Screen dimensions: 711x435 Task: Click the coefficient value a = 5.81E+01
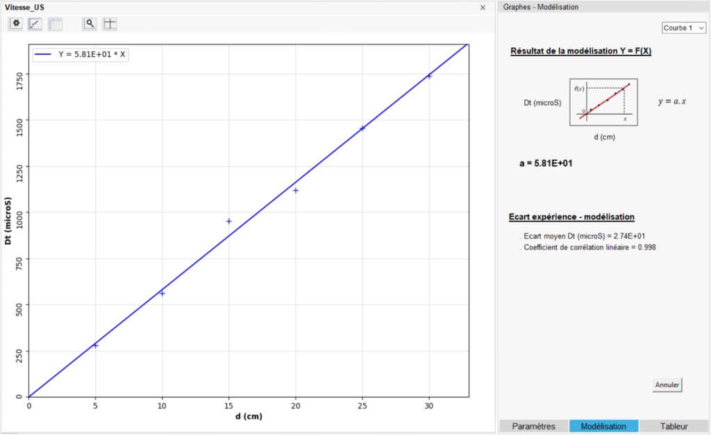[x=545, y=164]
